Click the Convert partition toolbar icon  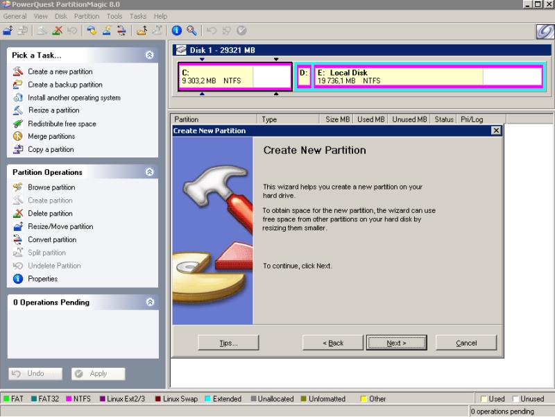(121, 31)
